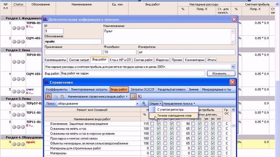Click the paste icon in Справочники toolbar
This screenshot has height=157, width=280.
(62, 96)
